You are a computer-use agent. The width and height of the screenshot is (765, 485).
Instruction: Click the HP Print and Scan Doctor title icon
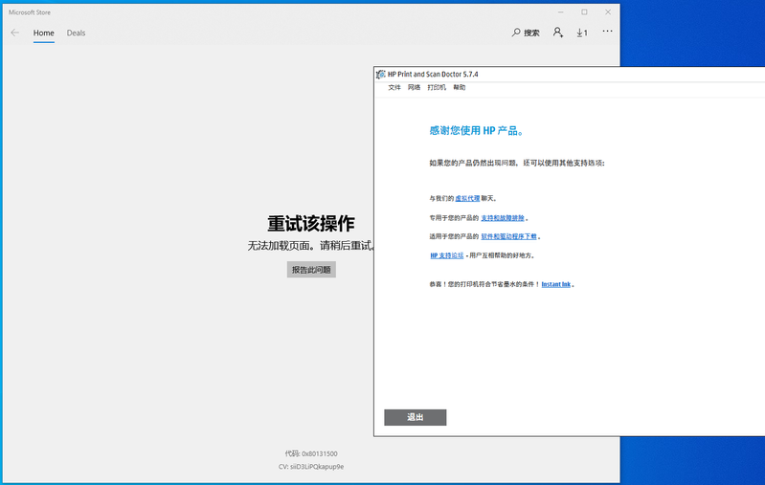pos(380,74)
